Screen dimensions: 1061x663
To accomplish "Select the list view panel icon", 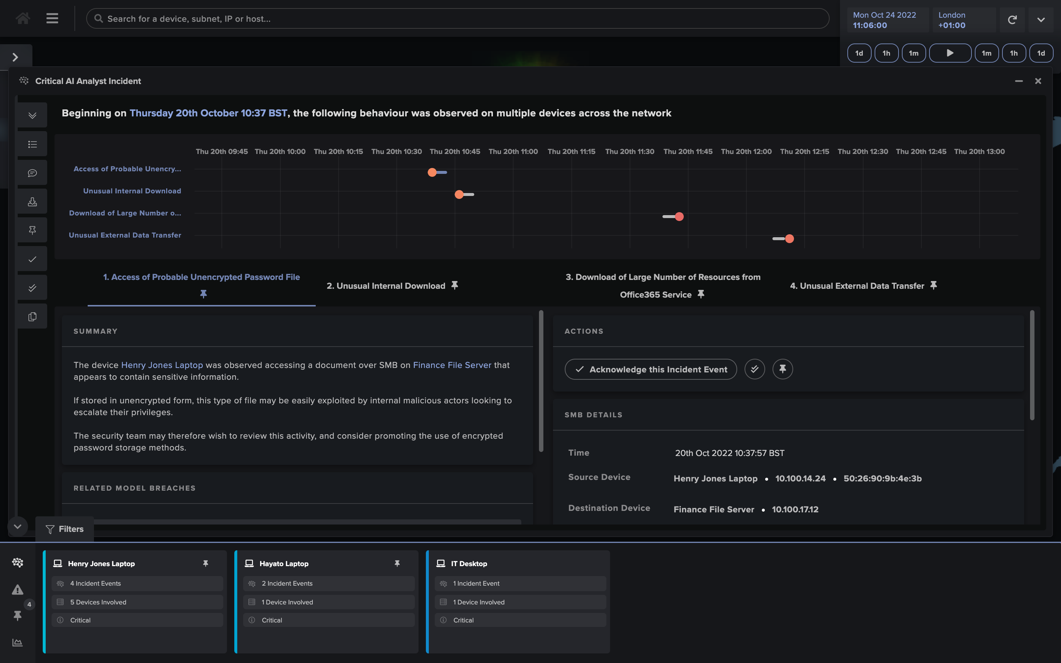I will 31,144.
